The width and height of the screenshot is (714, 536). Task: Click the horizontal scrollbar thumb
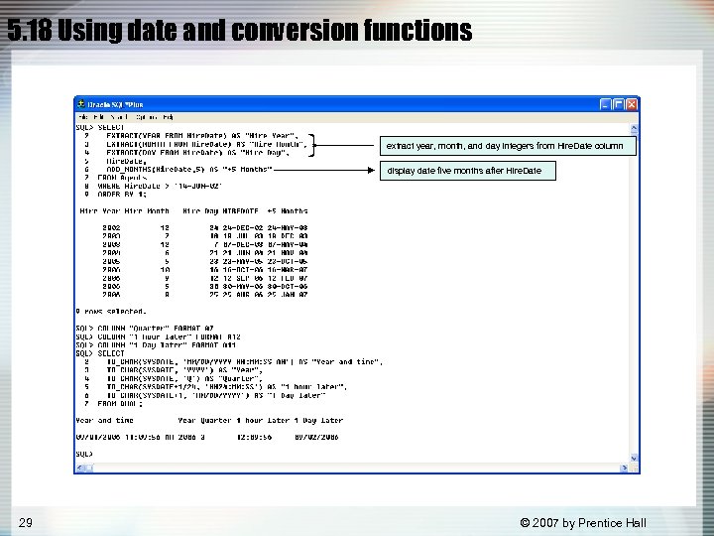click(89, 468)
